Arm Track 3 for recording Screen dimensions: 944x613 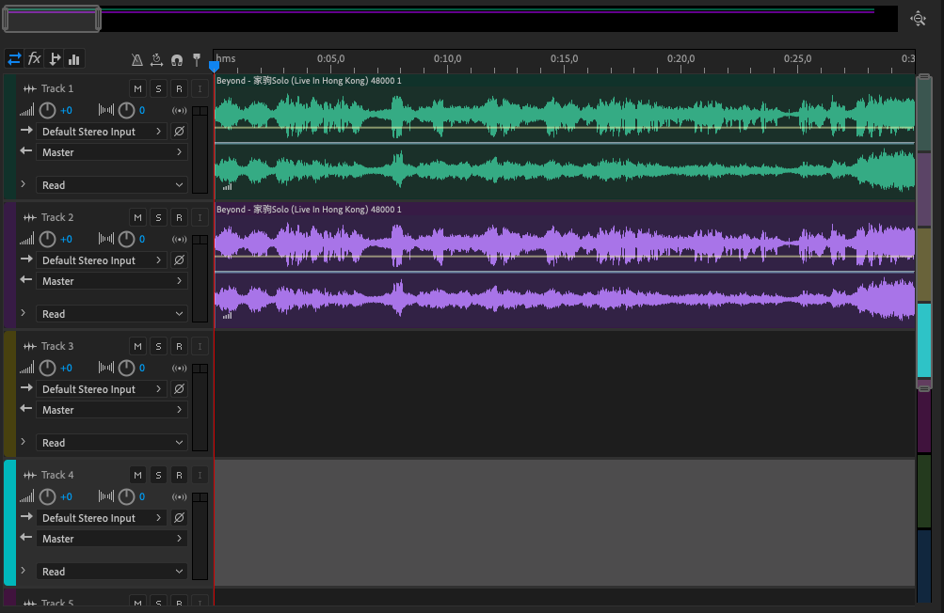[x=179, y=346]
